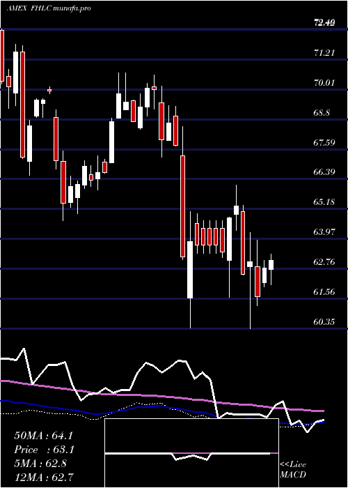Viewport: 348px width, 488px height.
Task: Click the 61.56 price axis label
Action: [x=324, y=292]
